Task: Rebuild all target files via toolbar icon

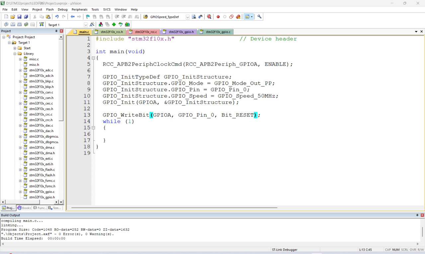Action: 19,25
